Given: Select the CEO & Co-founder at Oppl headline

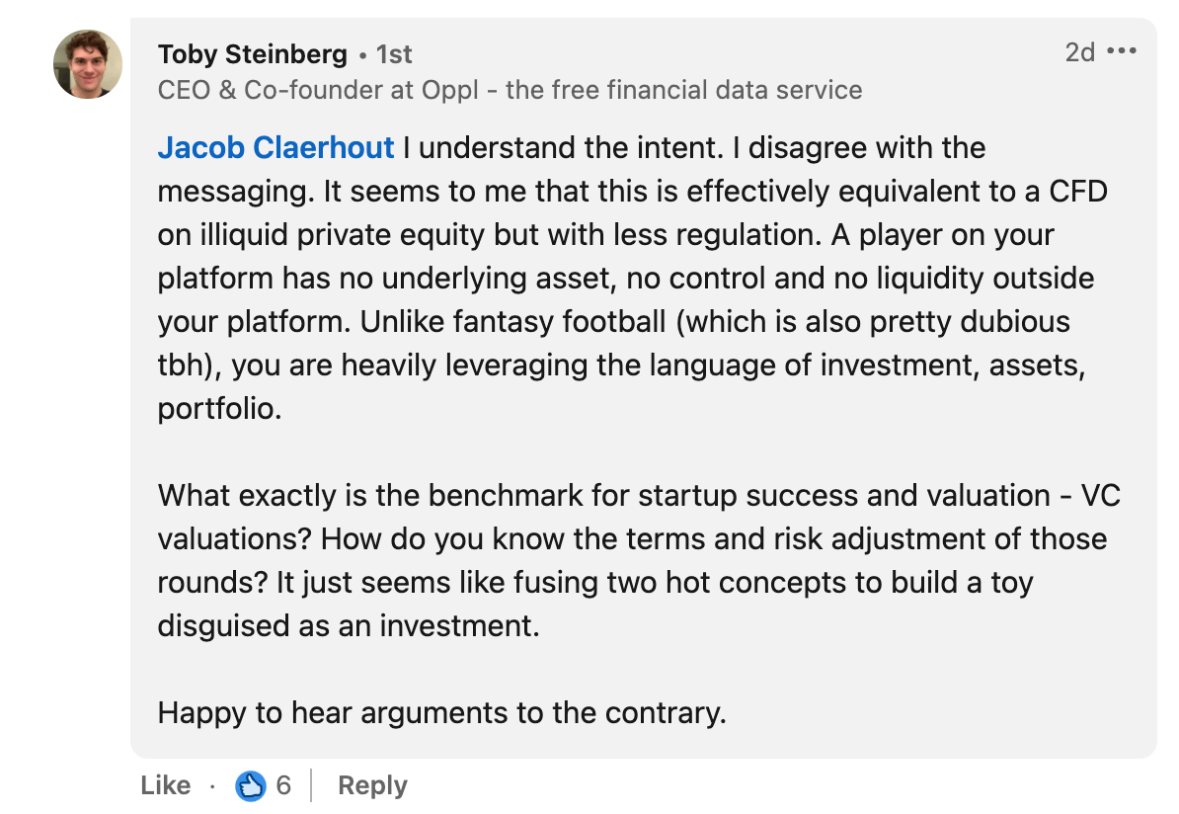Looking at the screenshot, I should pyautogui.click(x=510, y=90).
